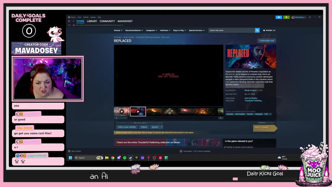Open the Games menu
The width and height of the screenshot is (332, 187).
point(93,17)
